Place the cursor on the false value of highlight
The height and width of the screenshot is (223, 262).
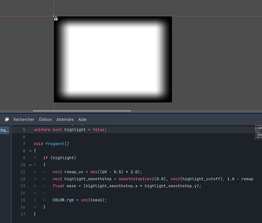(99, 130)
